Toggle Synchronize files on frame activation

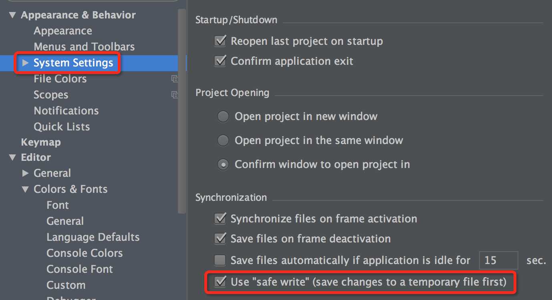pyautogui.click(x=220, y=219)
